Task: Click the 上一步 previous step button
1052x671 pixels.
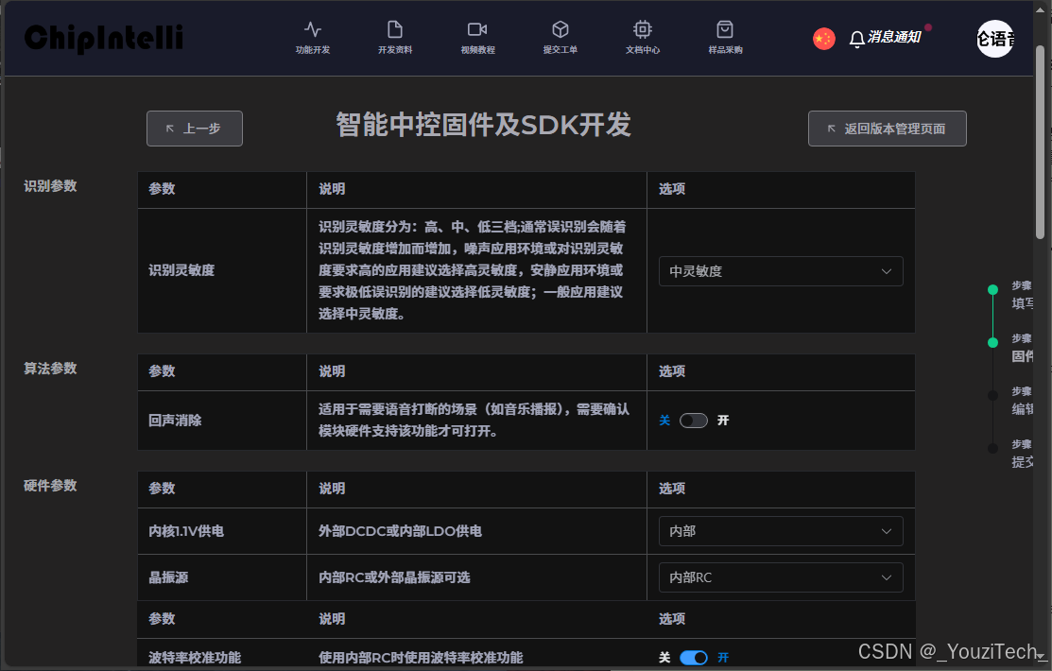Action: tap(194, 129)
